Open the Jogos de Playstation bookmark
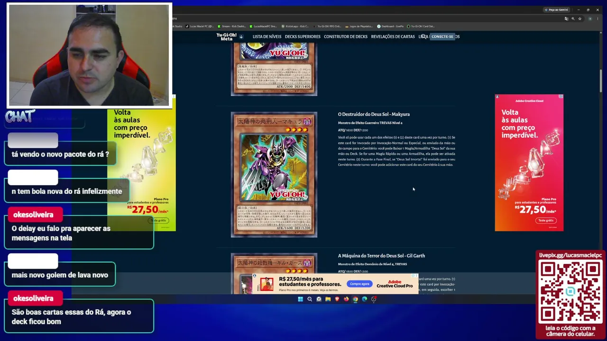 click(x=359, y=26)
